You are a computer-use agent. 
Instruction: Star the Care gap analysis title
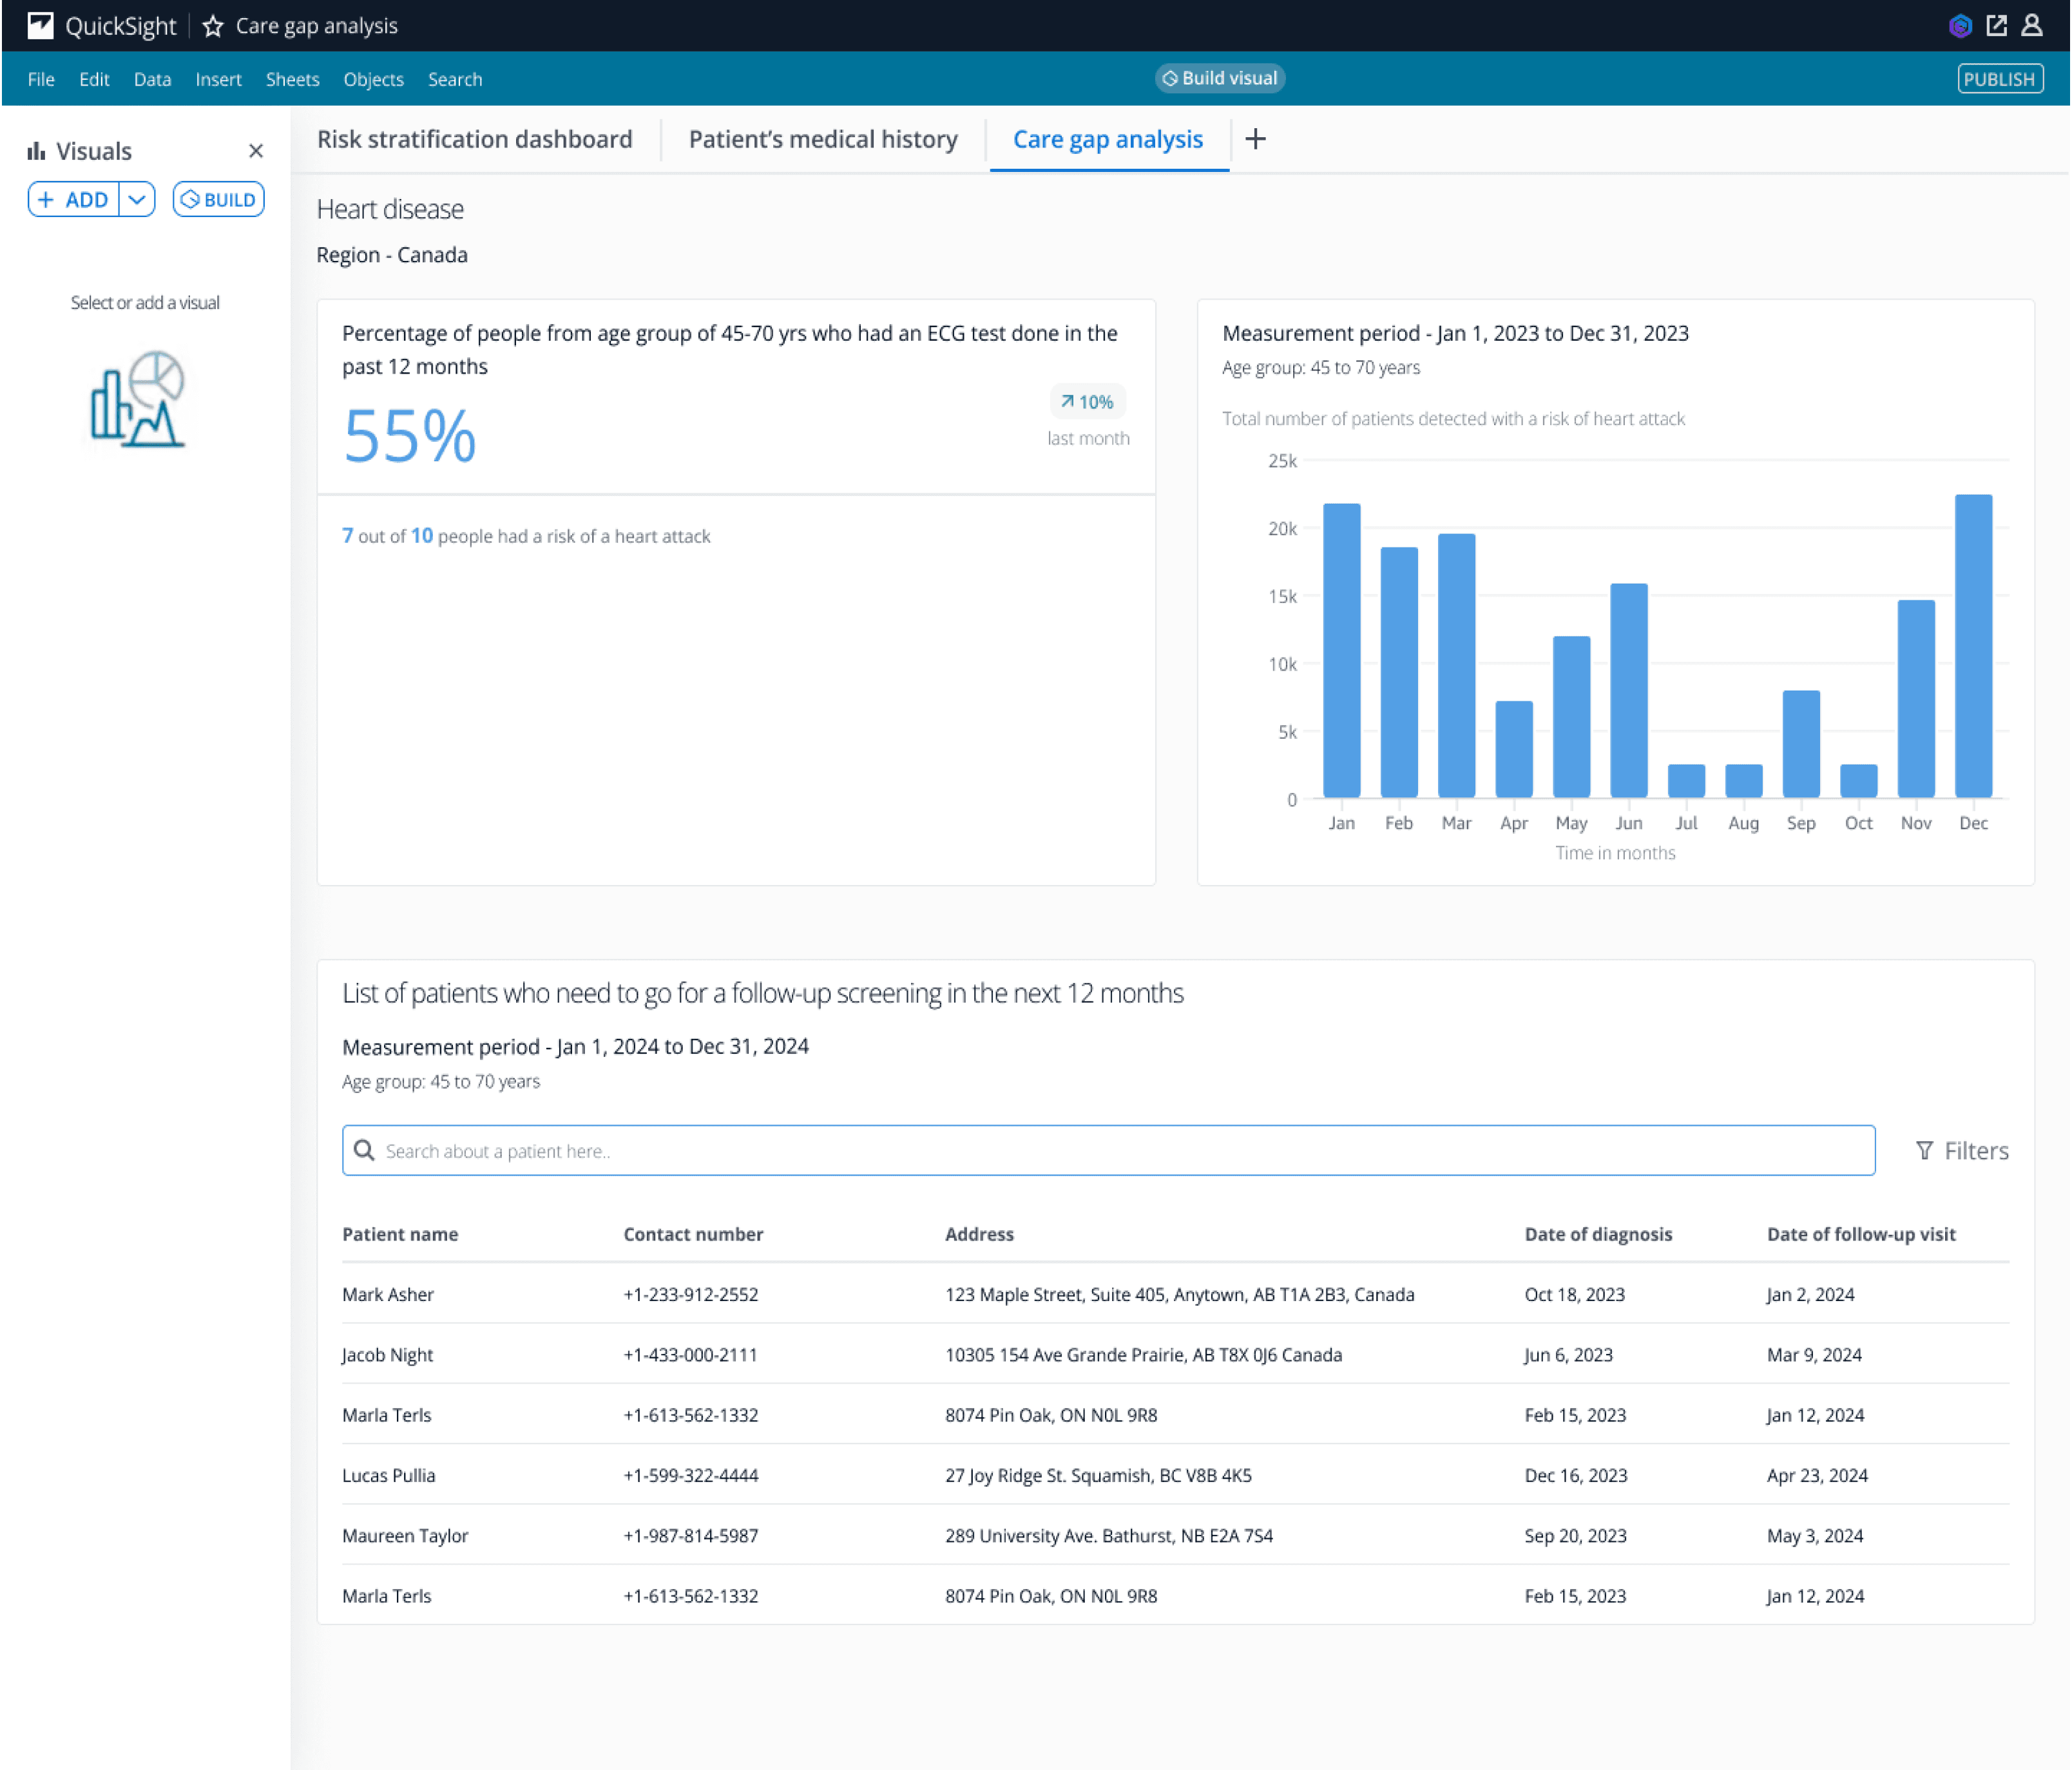tap(213, 26)
